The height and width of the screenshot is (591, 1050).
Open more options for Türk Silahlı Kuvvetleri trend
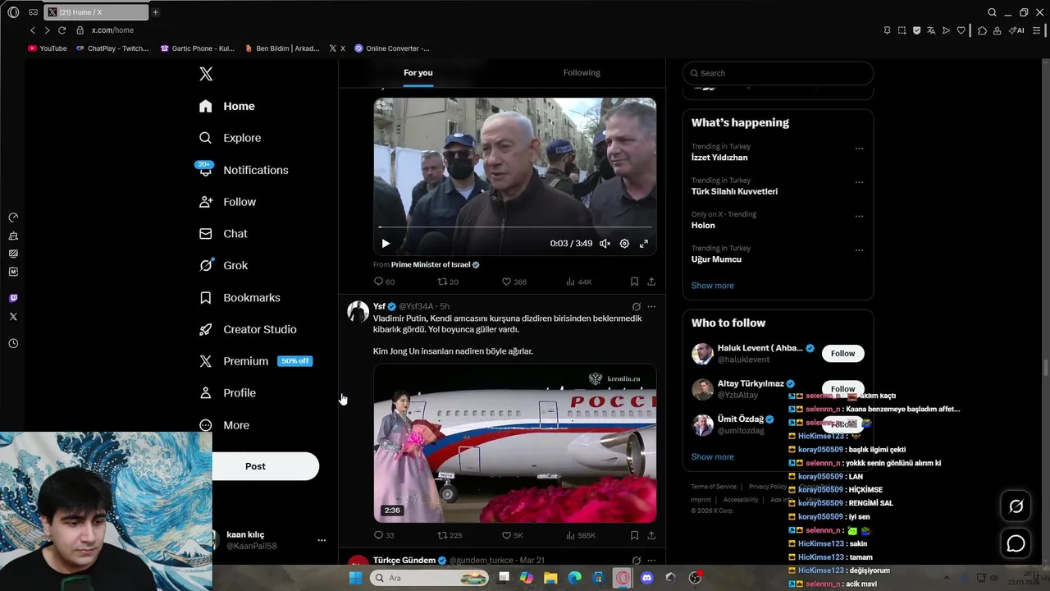[859, 182]
